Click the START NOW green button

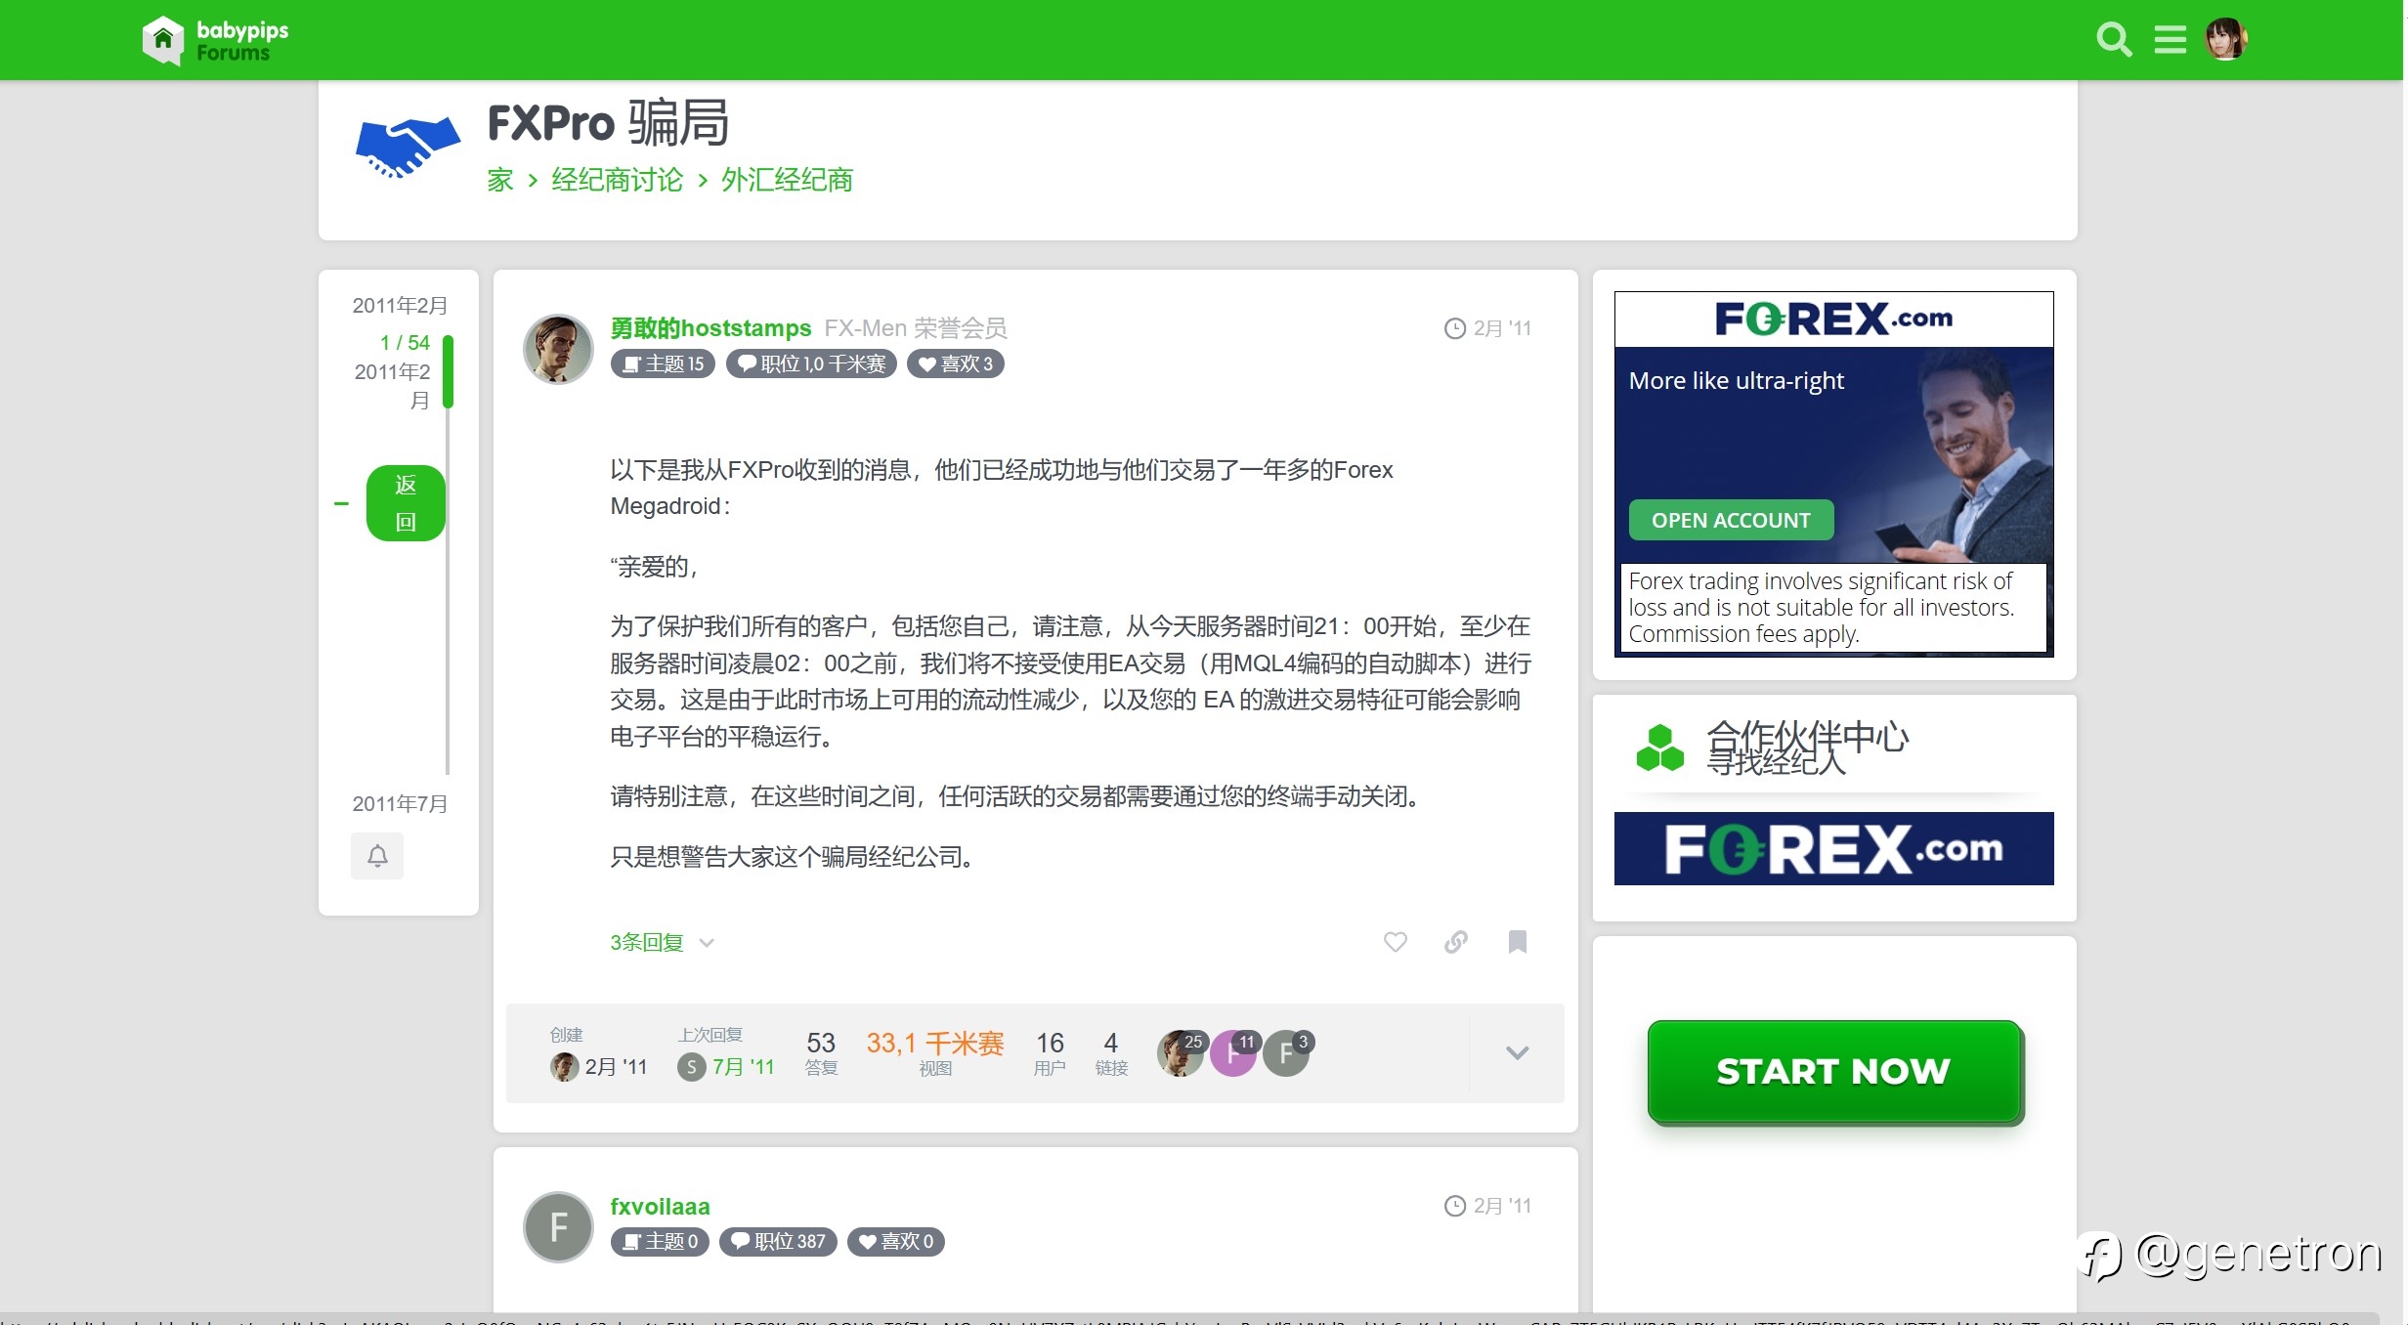coord(1833,1071)
